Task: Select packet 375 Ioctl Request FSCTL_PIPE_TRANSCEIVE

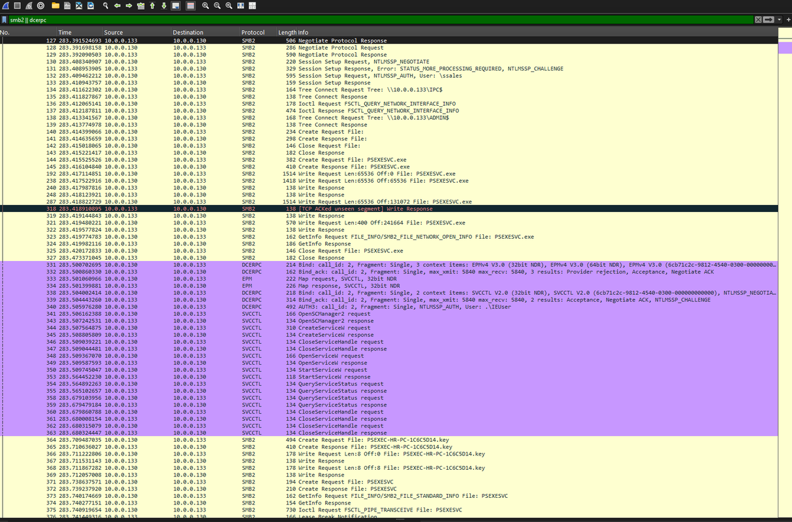Action: click(389, 510)
